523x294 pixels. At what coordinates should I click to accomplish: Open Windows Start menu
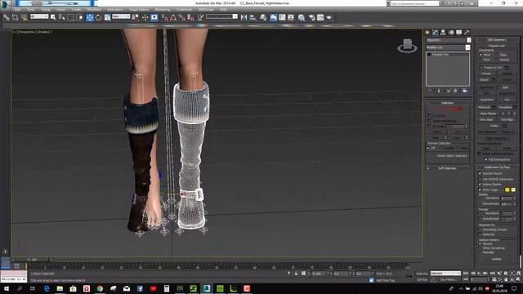point(7,288)
